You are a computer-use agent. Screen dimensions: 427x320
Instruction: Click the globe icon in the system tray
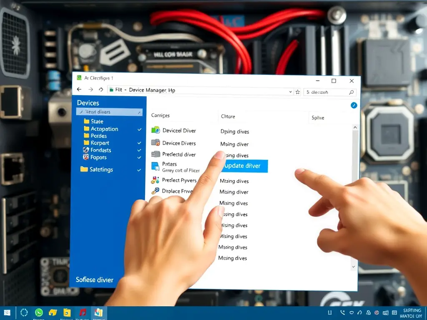377,313
